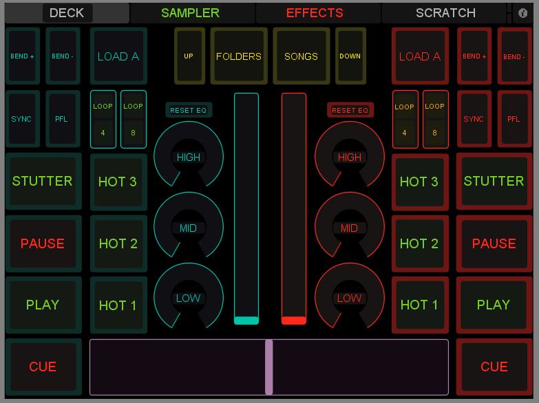Click red LOAD A button

[420, 56]
